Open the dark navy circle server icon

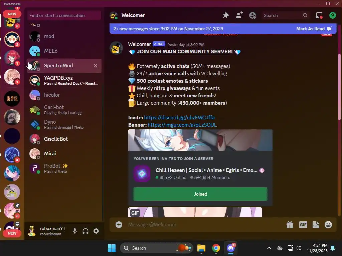click(x=12, y=136)
